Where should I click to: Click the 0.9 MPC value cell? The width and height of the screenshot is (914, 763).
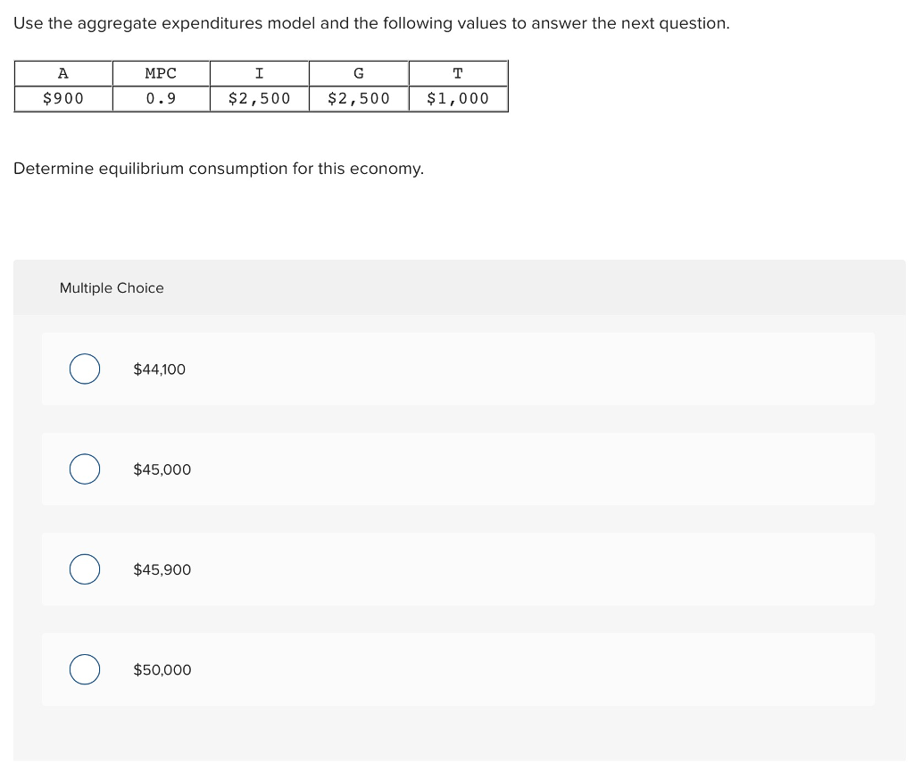click(161, 98)
